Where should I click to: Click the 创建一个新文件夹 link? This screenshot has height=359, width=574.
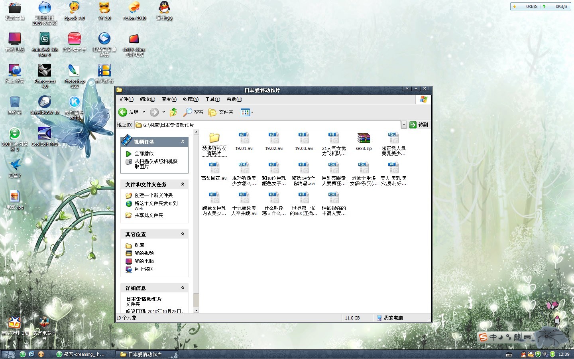pos(153,195)
